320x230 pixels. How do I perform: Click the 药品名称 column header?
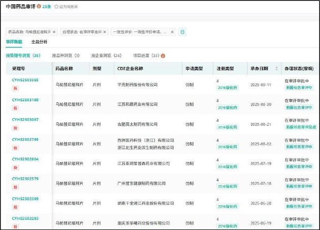pos(64,69)
